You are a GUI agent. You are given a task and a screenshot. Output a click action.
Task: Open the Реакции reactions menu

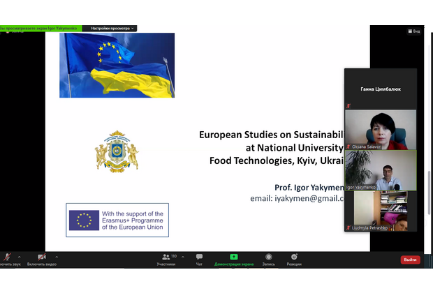coord(294,260)
